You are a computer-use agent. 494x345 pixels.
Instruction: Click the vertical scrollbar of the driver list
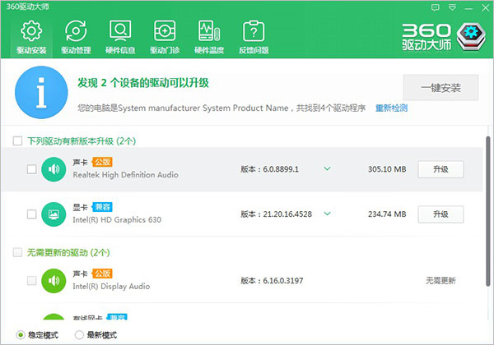488,197
